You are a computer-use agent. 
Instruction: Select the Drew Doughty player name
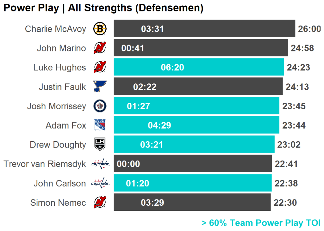[58, 145]
